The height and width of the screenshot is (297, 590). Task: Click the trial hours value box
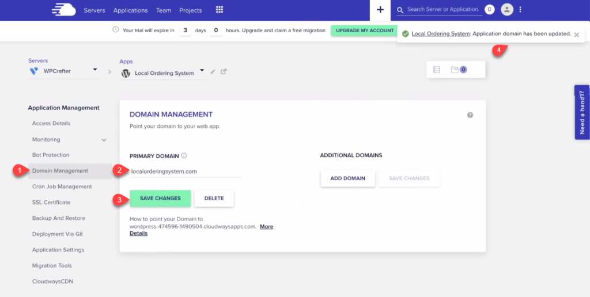(216, 30)
